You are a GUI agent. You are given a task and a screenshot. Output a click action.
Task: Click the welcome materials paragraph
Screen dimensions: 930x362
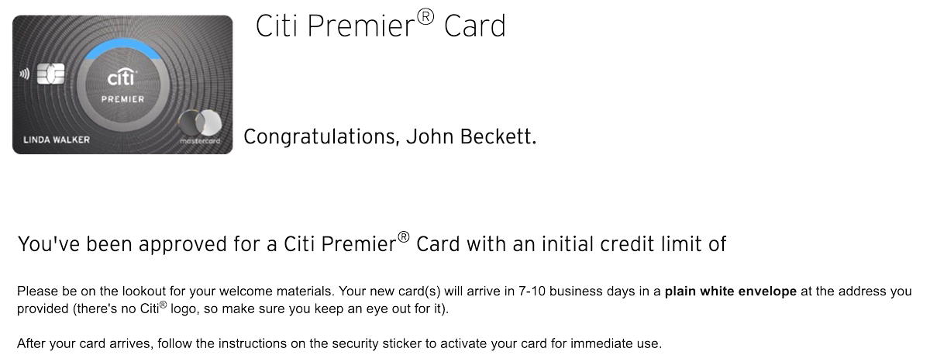click(x=464, y=300)
